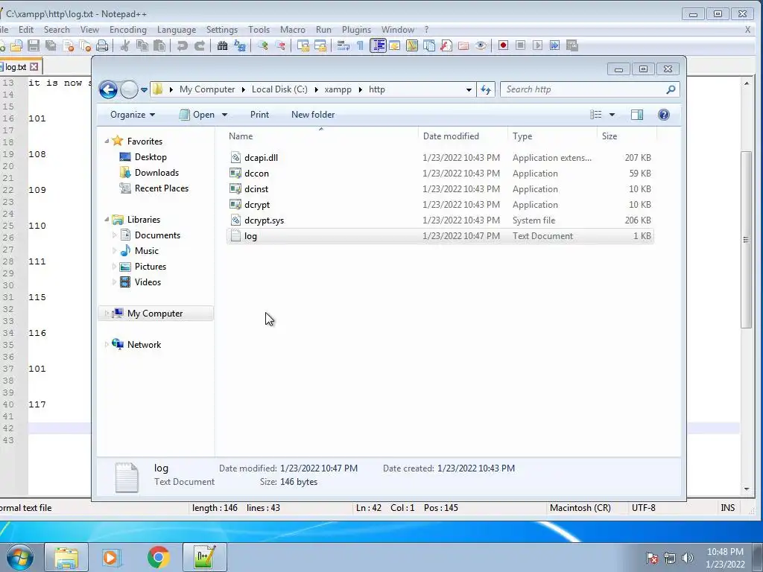This screenshot has width=763, height=572.
Task: Click the Undo arrow in Notepad++
Action: [182, 45]
